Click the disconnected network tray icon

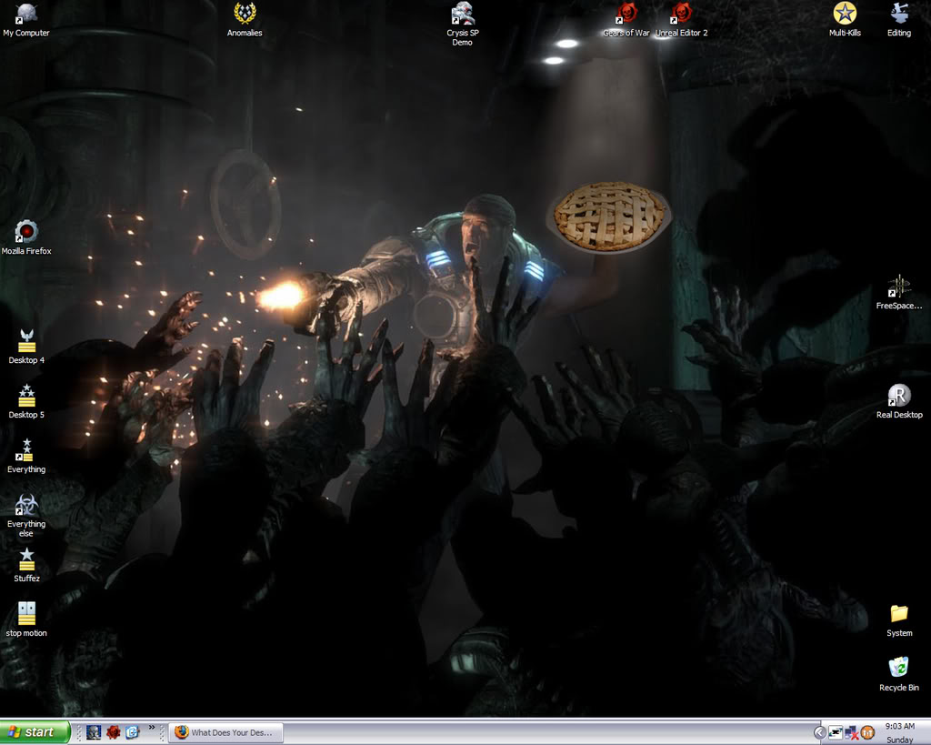[x=851, y=732]
